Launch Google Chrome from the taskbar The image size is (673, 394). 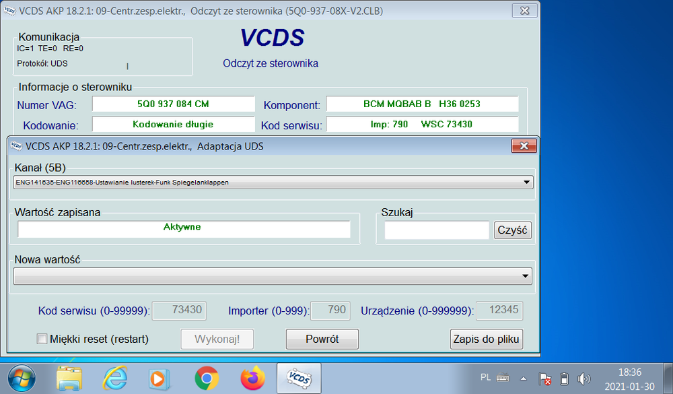[206, 379]
